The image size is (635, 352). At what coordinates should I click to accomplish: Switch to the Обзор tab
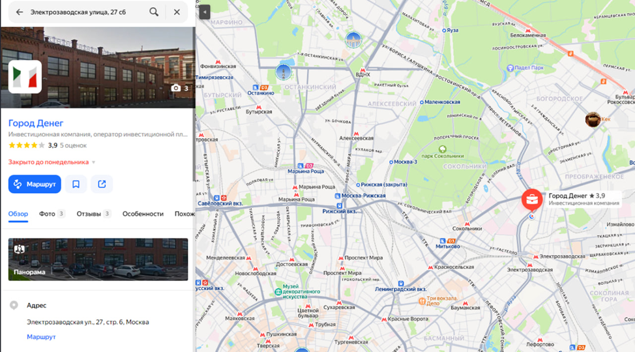coord(18,214)
